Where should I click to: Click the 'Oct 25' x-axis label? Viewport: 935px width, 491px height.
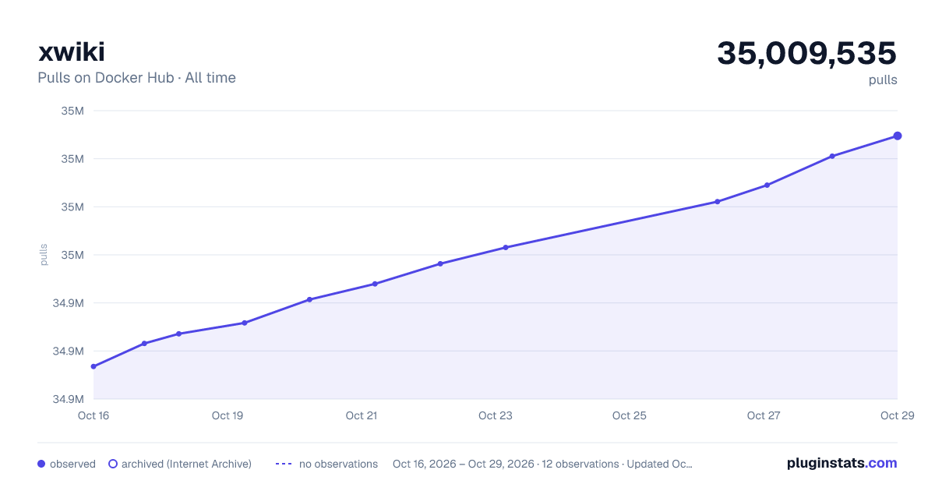pyautogui.click(x=630, y=415)
